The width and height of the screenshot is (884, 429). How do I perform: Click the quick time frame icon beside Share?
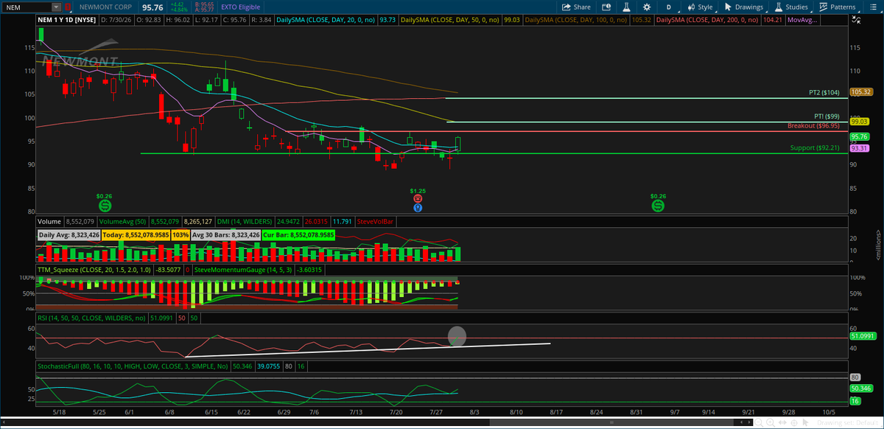pos(608,7)
